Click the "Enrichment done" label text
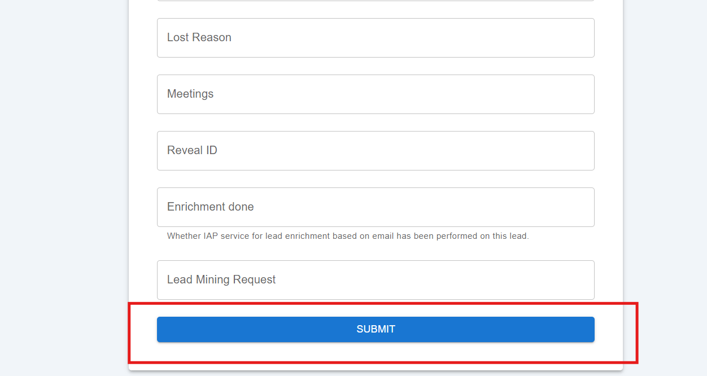 point(211,207)
